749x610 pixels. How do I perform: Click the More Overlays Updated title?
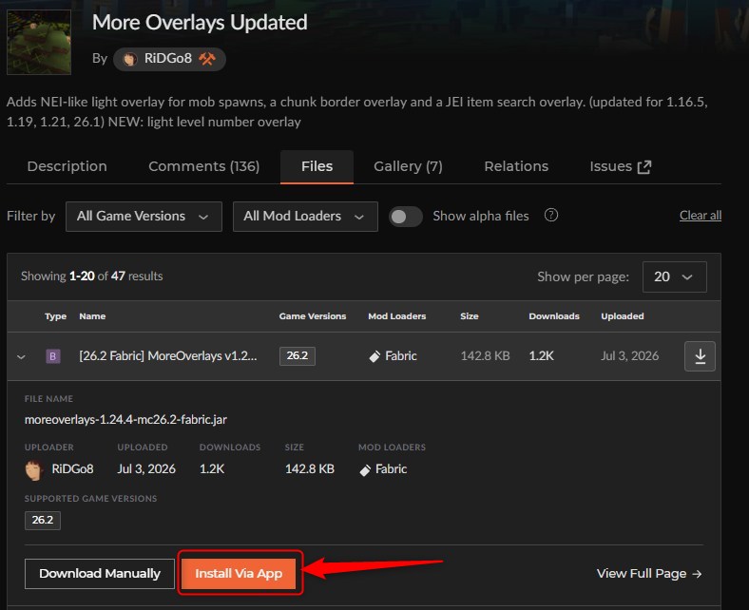click(x=200, y=23)
